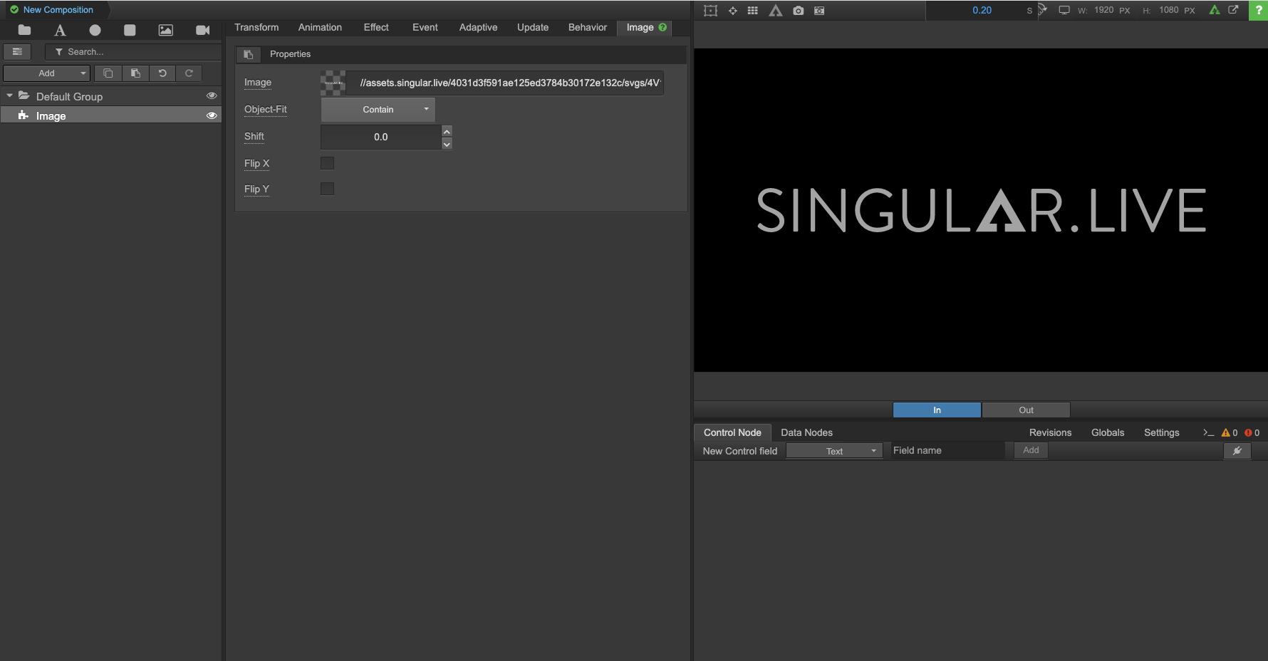
Task: Hide the Default Group layer
Action: 212,95
